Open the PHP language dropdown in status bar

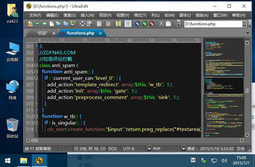[x=183, y=149]
